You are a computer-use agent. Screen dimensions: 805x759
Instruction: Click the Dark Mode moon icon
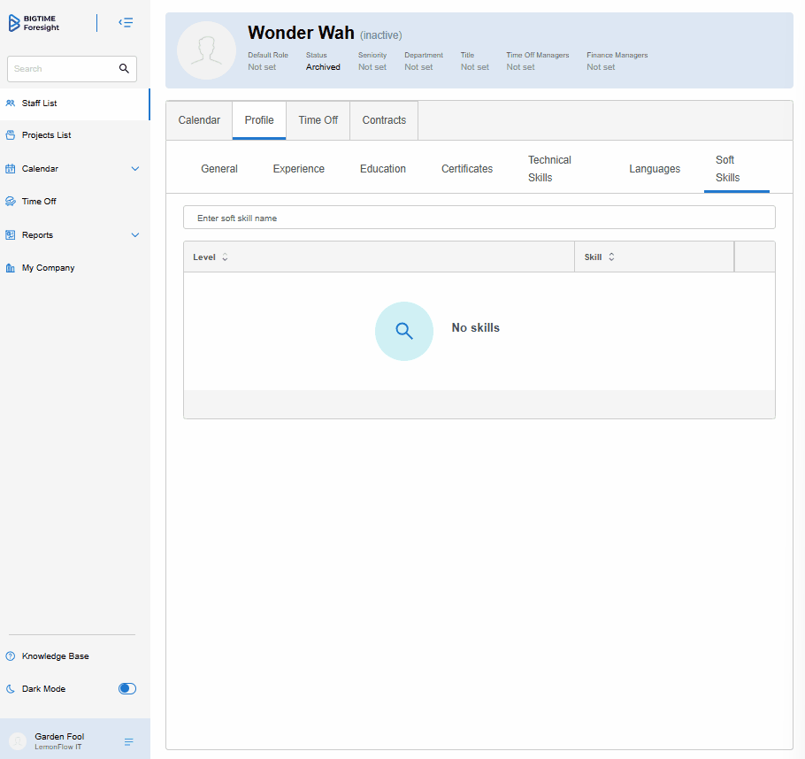11,688
